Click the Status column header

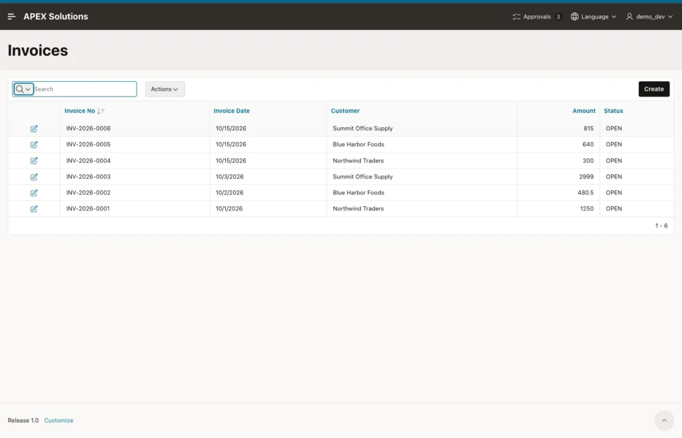pos(613,110)
